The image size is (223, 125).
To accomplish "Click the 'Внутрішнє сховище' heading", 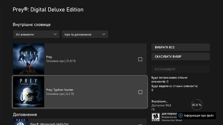I will tap(32, 25).
